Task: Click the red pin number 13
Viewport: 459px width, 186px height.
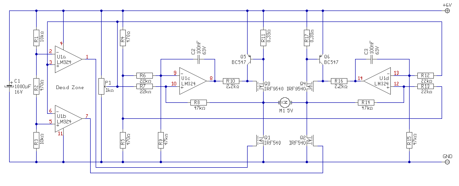Action: click(396, 73)
